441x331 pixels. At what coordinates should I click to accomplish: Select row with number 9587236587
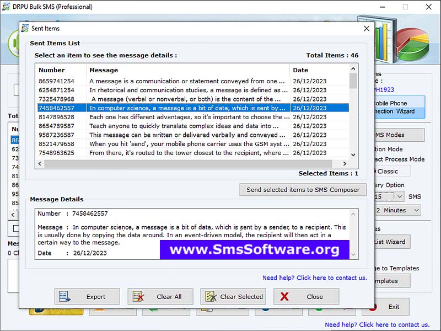pyautogui.click(x=193, y=135)
